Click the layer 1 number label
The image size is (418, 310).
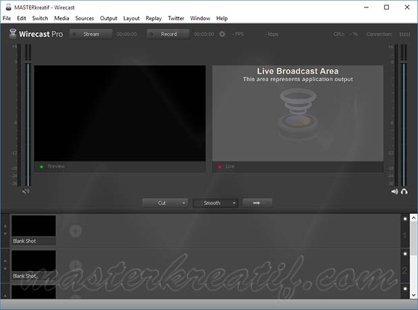405,235
